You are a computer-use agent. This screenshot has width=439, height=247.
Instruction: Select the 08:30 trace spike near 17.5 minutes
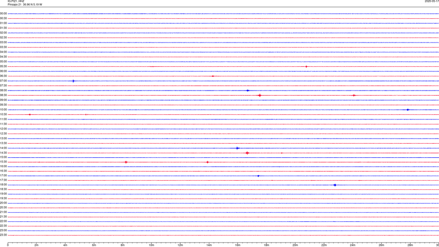tap(260, 96)
